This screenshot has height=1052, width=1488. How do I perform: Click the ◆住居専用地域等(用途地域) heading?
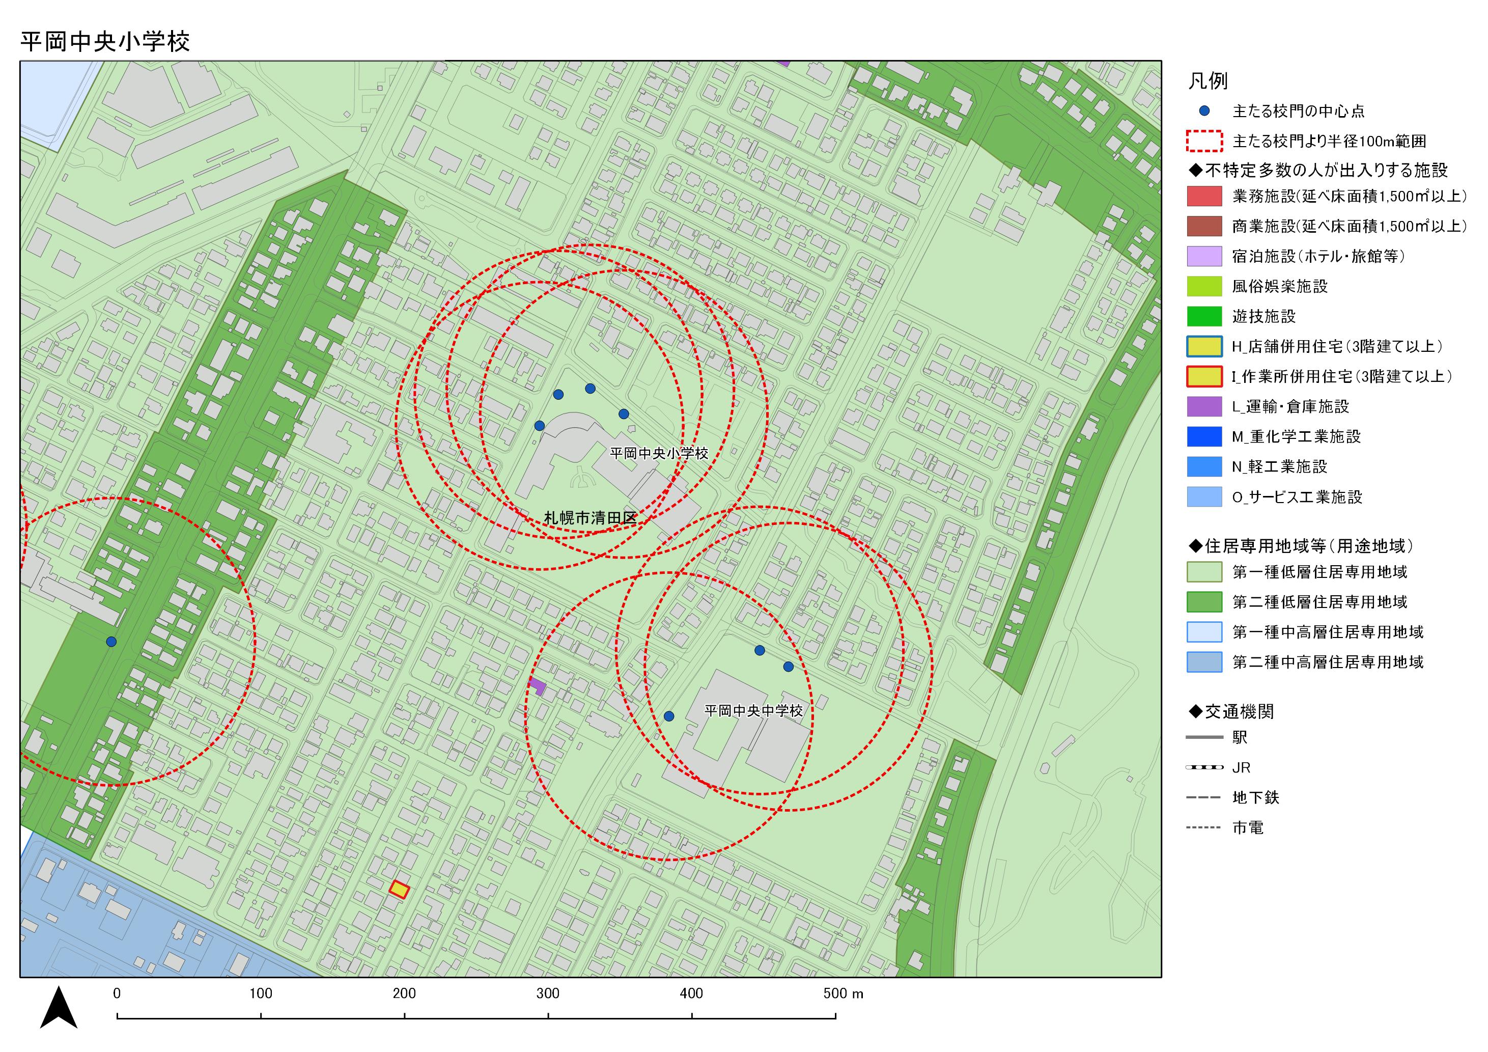click(1301, 546)
